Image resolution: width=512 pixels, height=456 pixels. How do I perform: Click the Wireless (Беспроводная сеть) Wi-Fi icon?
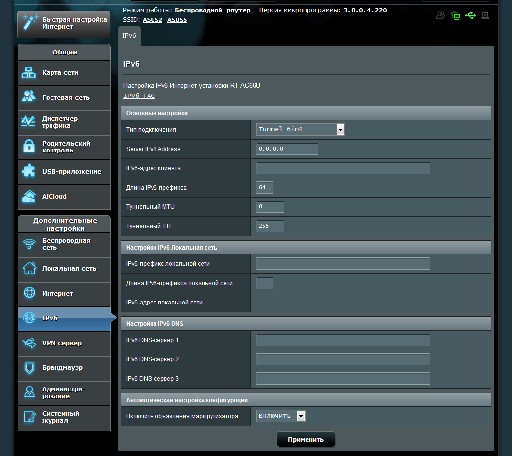point(29,244)
